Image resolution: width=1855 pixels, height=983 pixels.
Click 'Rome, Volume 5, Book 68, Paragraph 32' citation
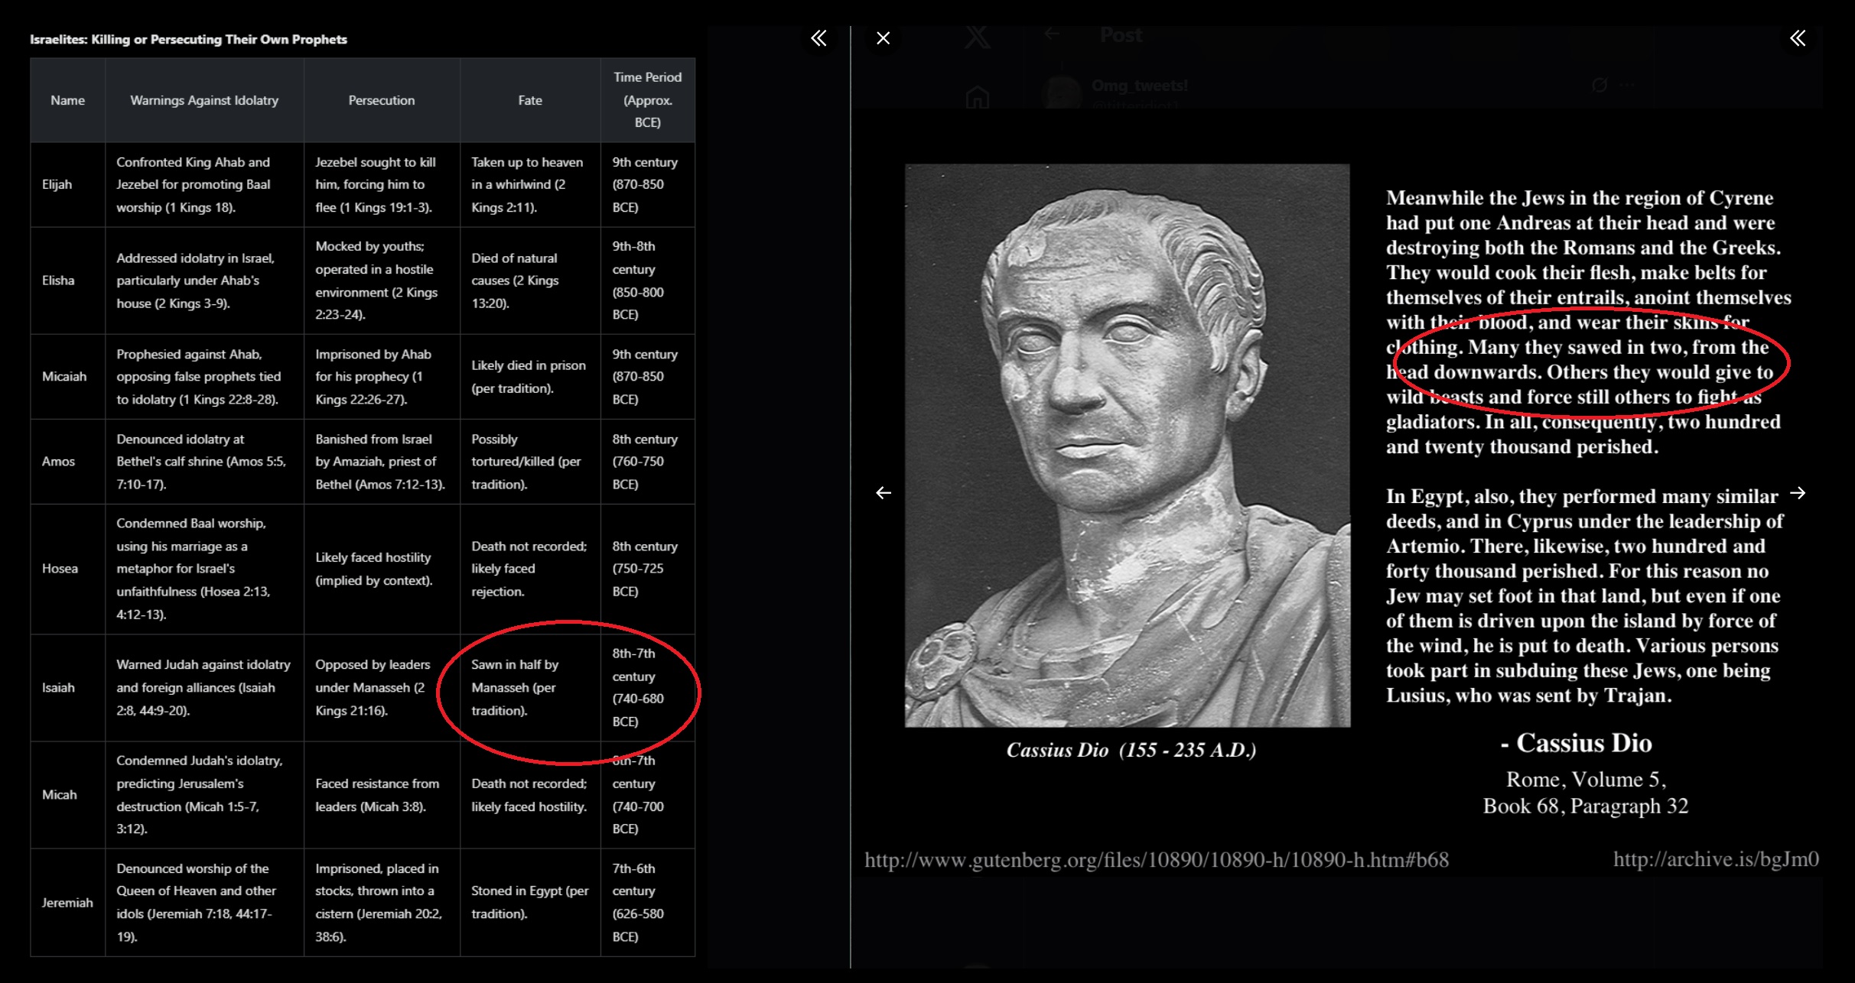point(1586,793)
